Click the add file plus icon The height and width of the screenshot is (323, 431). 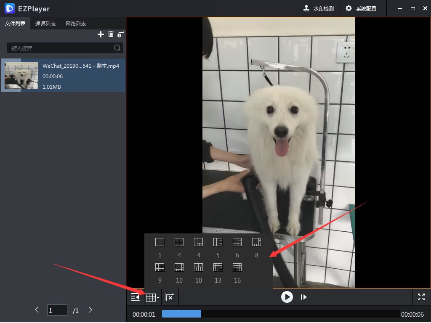tap(101, 34)
